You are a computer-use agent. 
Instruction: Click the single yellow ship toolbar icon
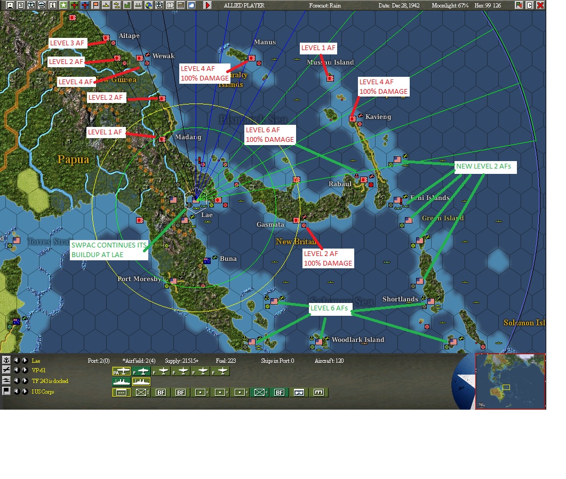[106, 5]
